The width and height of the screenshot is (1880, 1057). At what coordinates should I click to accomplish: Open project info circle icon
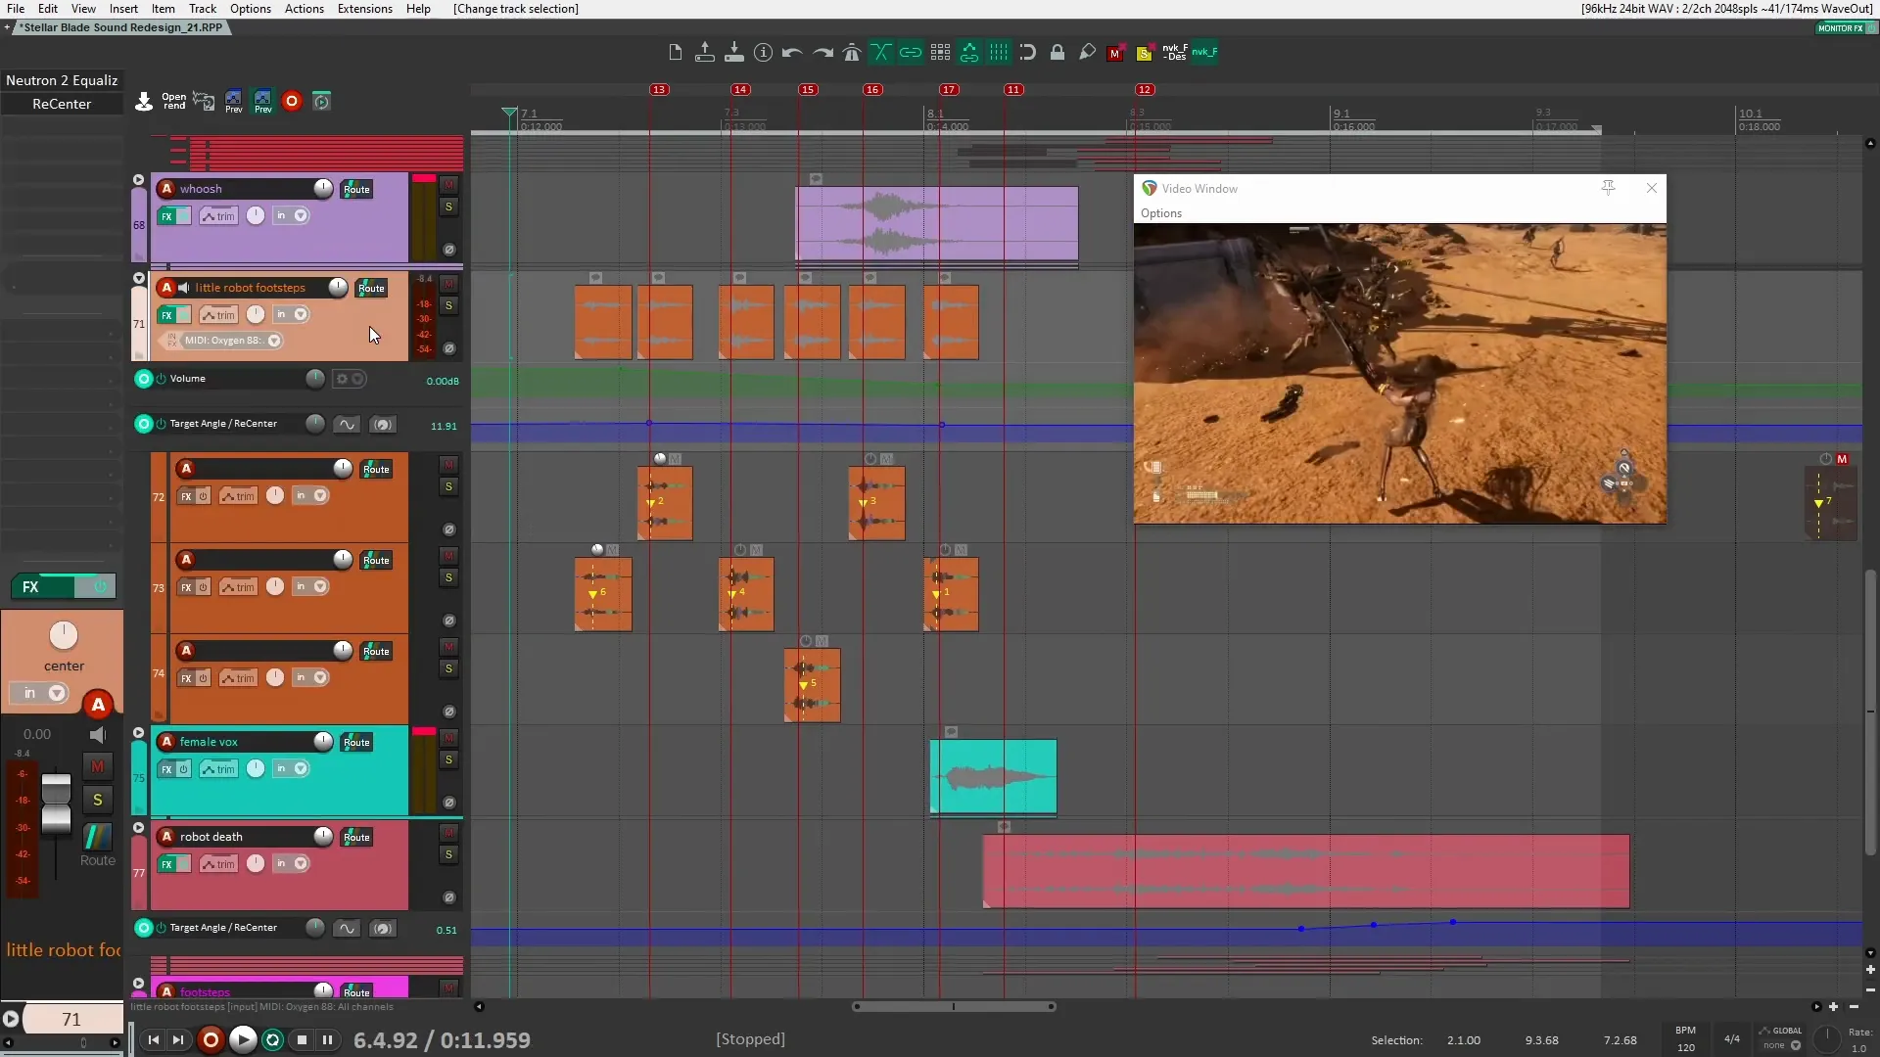point(764,53)
